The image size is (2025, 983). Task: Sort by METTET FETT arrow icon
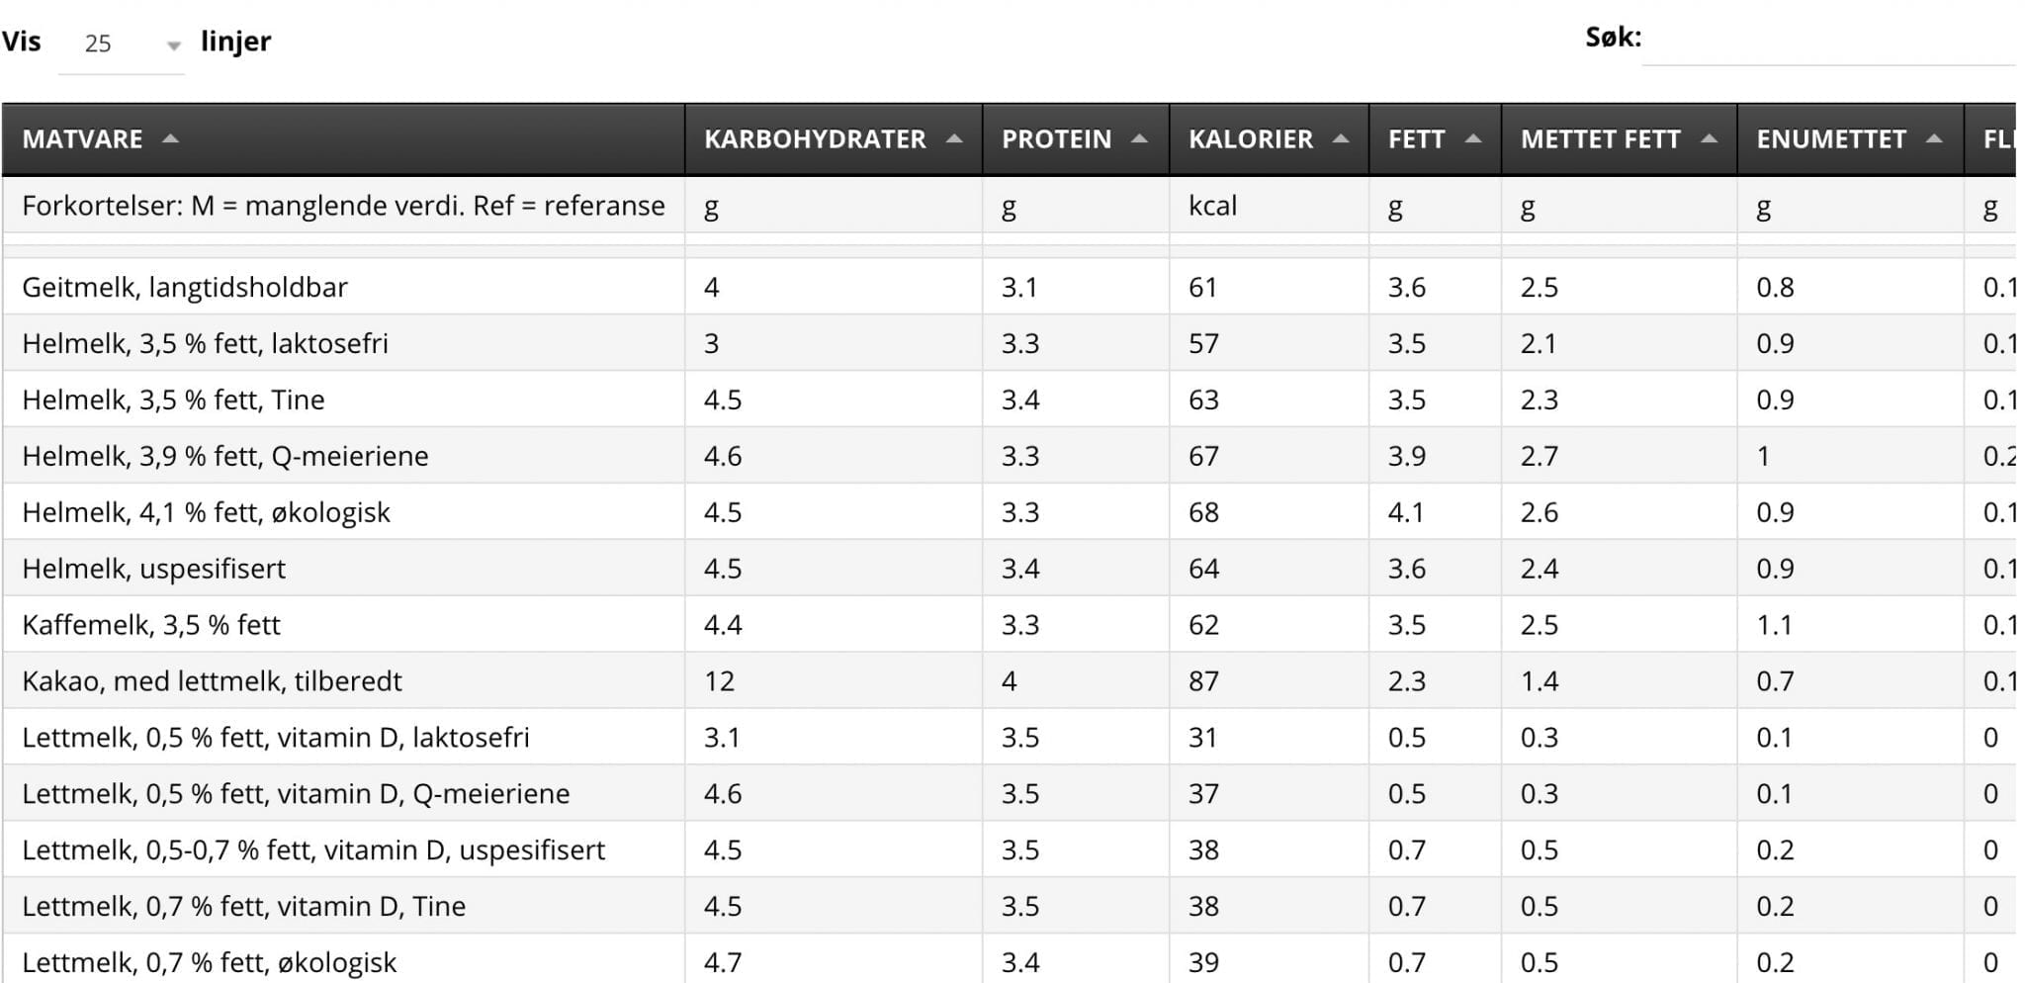pyautogui.click(x=1709, y=138)
